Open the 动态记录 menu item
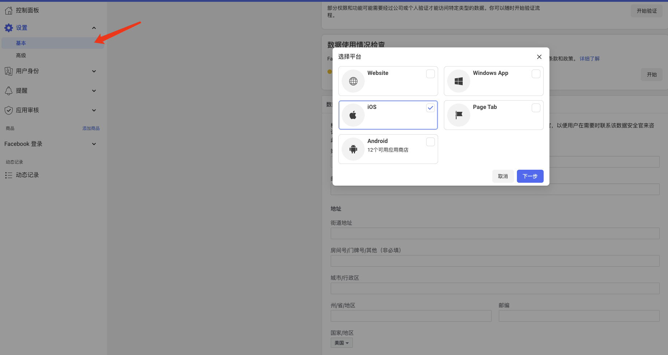This screenshot has height=355, width=668. 27,175
